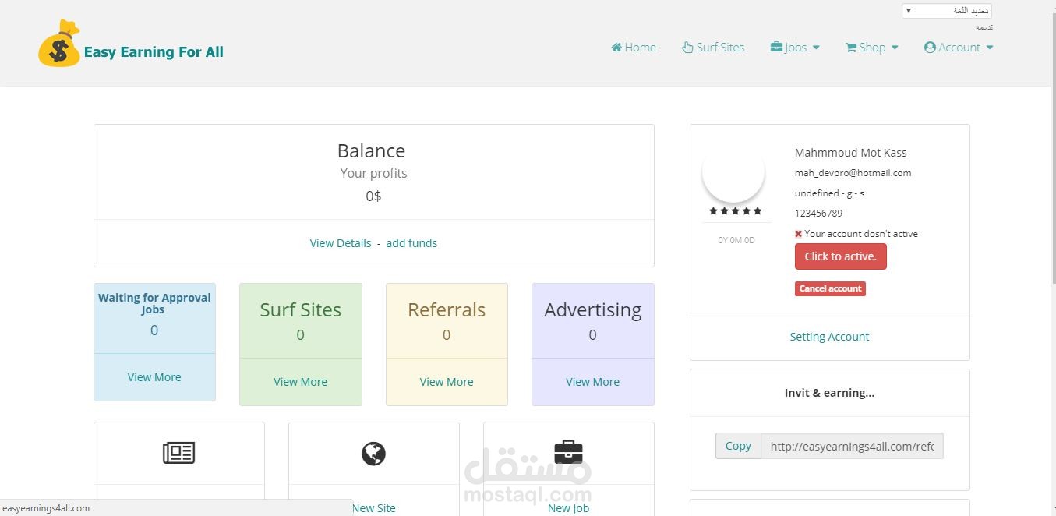Open the Account navbar menu
The width and height of the screenshot is (1056, 516).
pos(959,48)
